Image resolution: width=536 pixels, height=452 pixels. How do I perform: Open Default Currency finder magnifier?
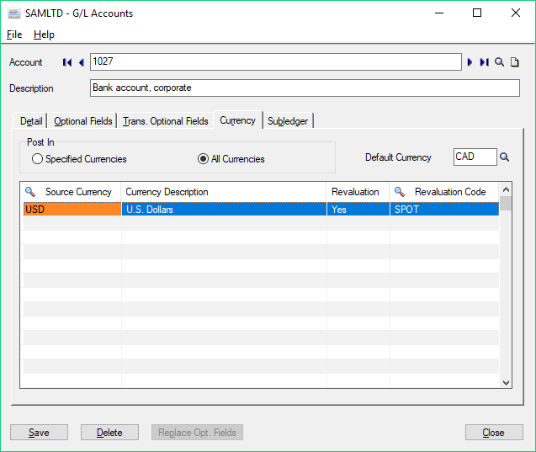click(x=505, y=157)
